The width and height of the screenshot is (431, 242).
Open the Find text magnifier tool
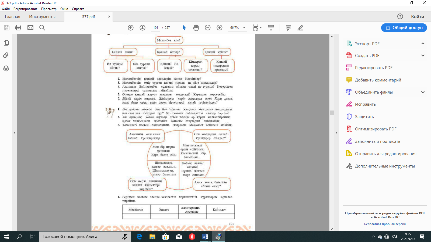click(x=42, y=28)
